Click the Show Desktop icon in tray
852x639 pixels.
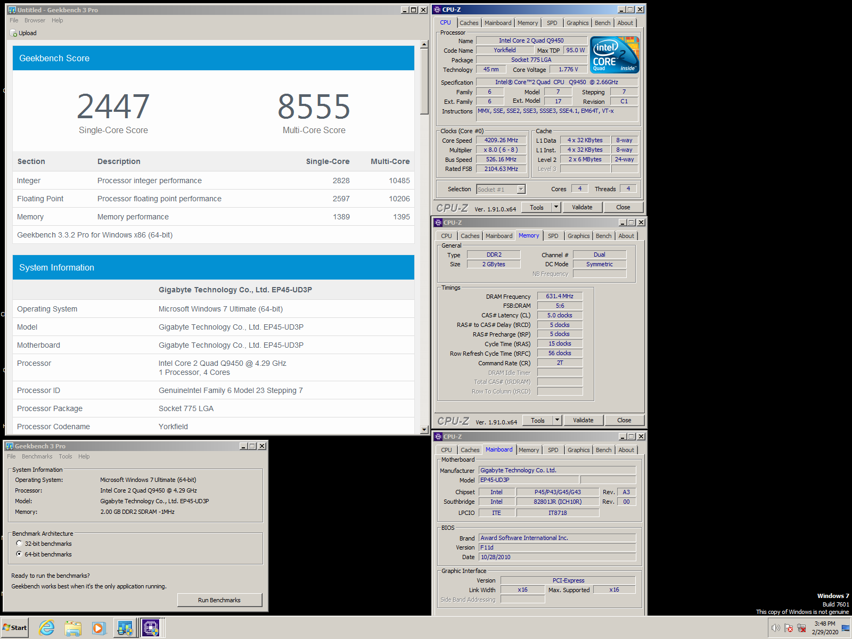click(x=846, y=628)
